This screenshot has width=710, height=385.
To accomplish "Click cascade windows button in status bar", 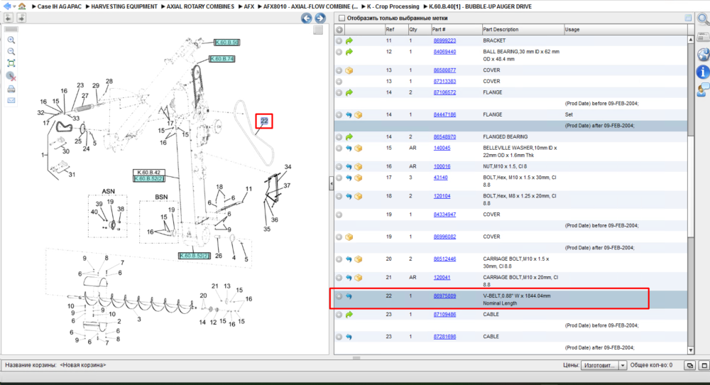I will [x=689, y=365].
